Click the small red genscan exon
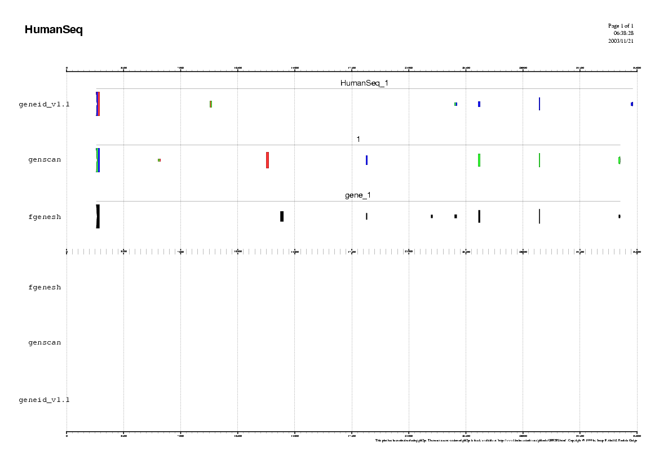 159,160
